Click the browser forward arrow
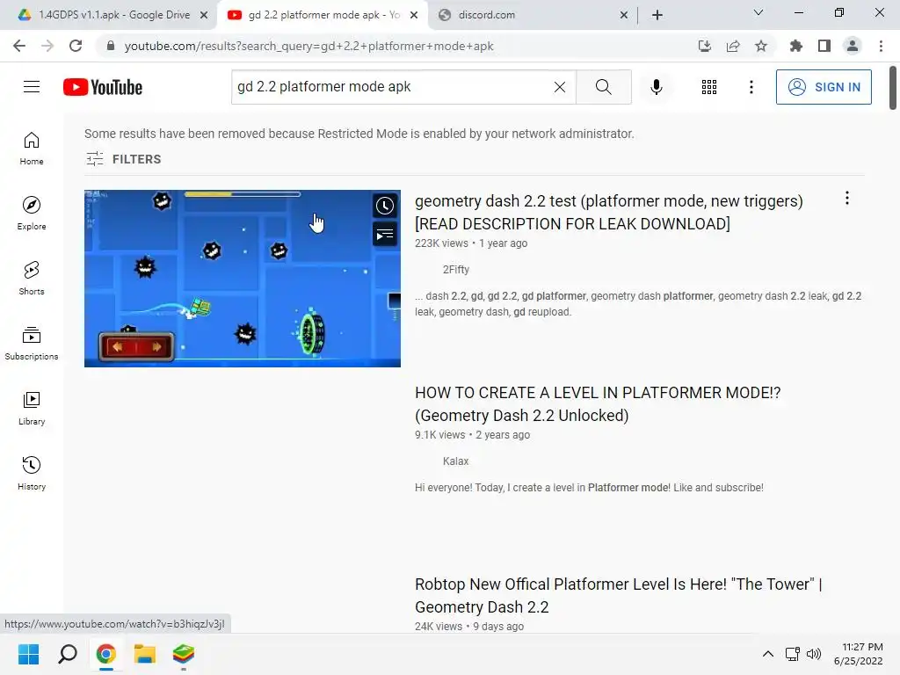 tap(47, 46)
